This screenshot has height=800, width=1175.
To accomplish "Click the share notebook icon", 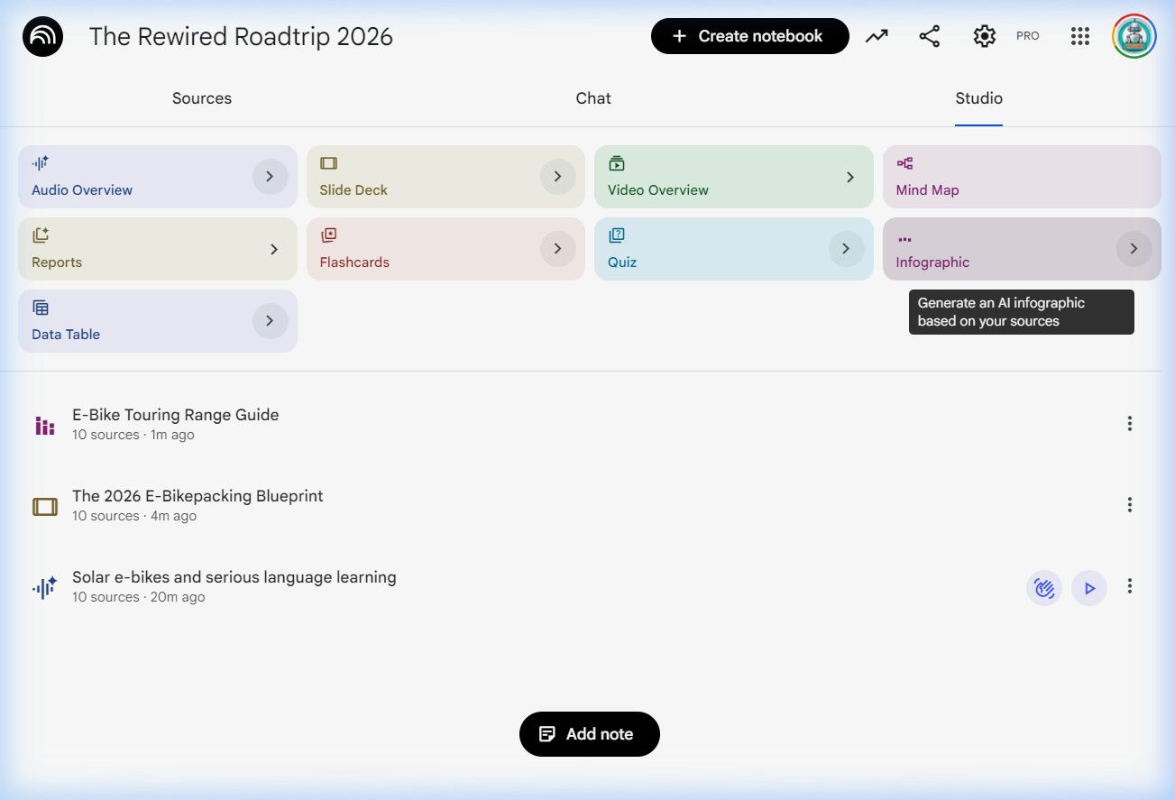I will coord(929,36).
